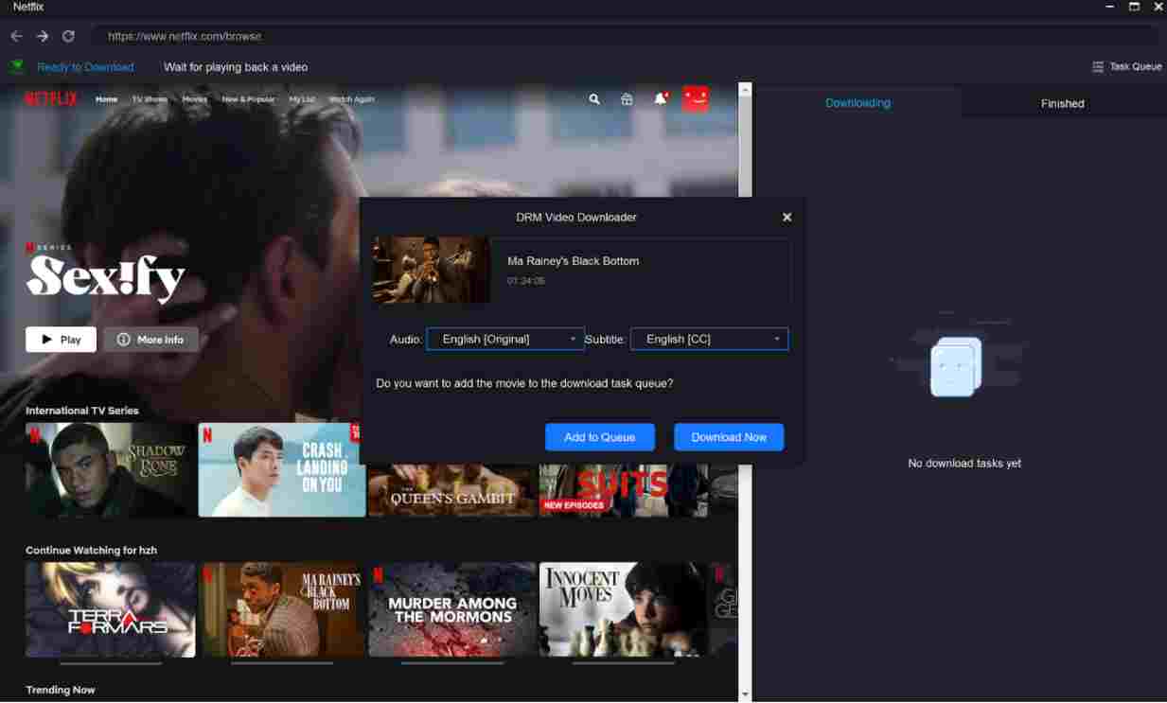Viewport: 1167px width, 703px height.
Task: Go back using the browser back arrow
Action: tap(16, 36)
